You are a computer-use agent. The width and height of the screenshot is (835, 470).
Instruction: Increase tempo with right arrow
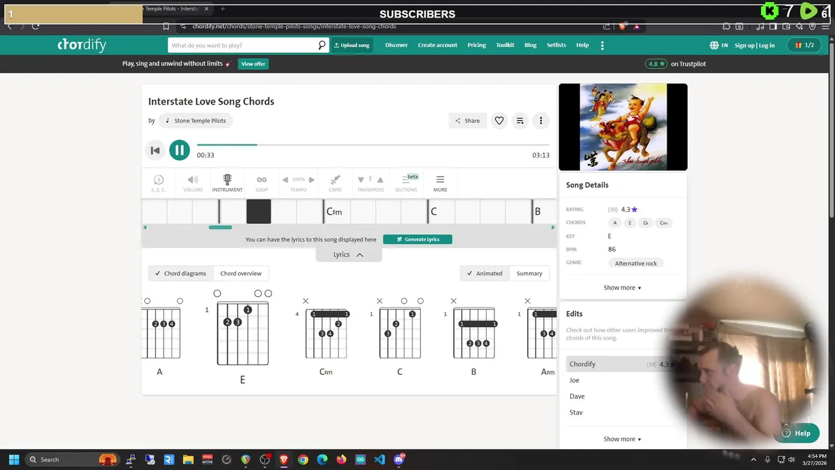click(311, 180)
